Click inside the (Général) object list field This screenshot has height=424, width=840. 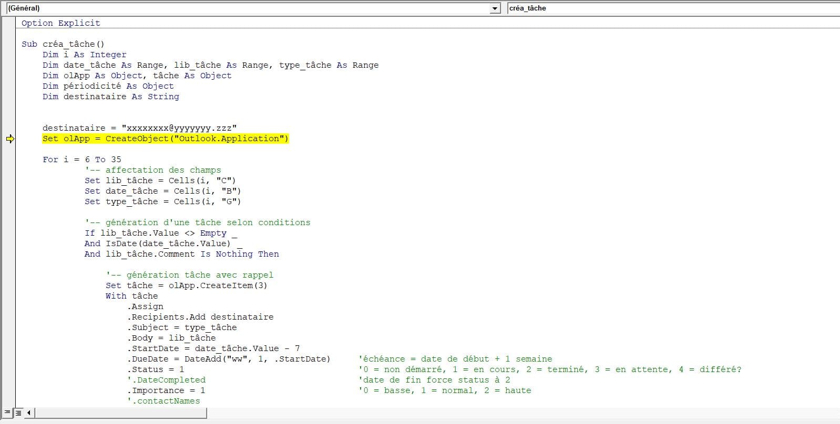(x=247, y=8)
